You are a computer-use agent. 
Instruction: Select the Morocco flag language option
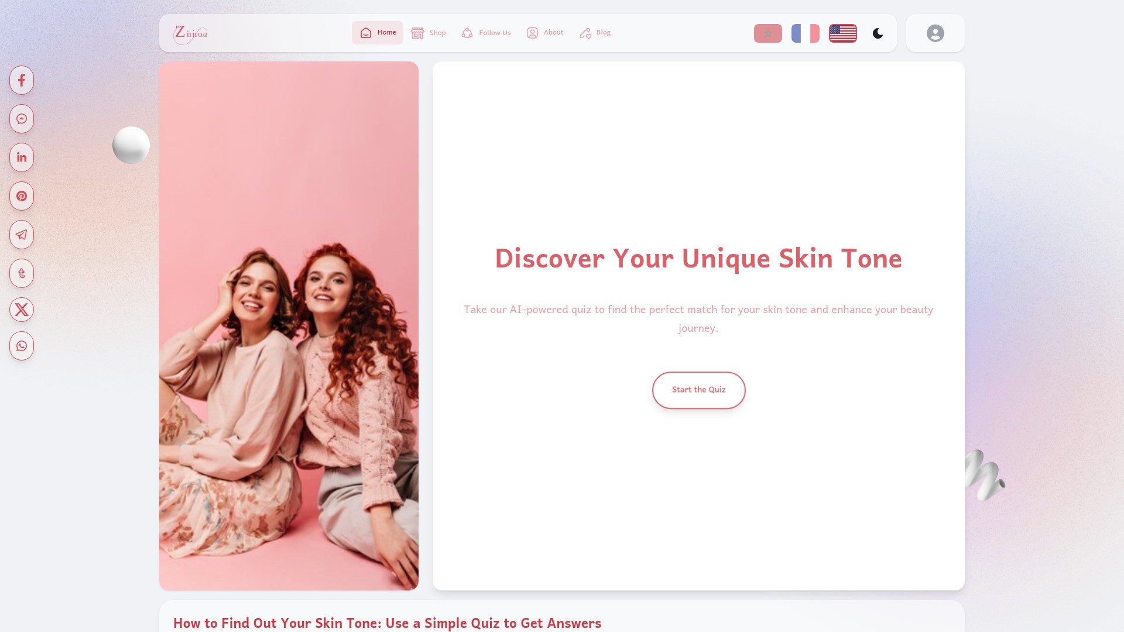(x=767, y=33)
